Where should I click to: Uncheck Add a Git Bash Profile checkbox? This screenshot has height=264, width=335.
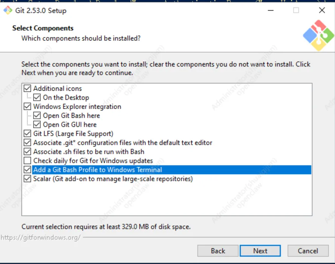[27, 170]
